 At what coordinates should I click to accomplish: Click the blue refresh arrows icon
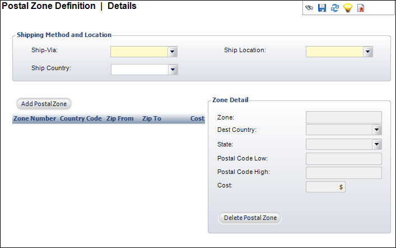click(335, 8)
